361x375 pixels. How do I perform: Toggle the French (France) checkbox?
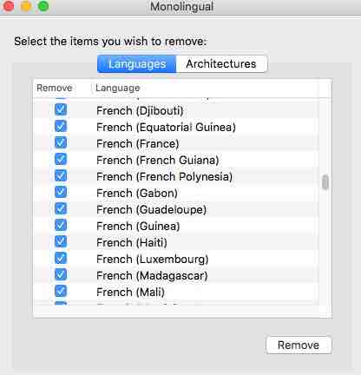click(x=61, y=142)
